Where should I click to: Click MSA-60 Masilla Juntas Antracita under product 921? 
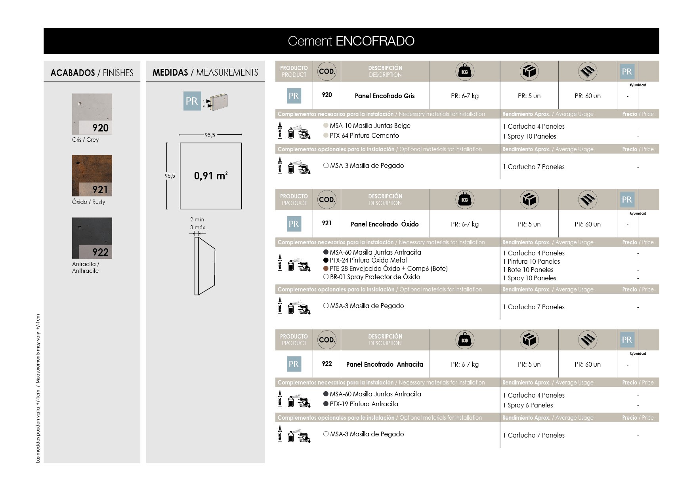pyautogui.click(x=376, y=252)
